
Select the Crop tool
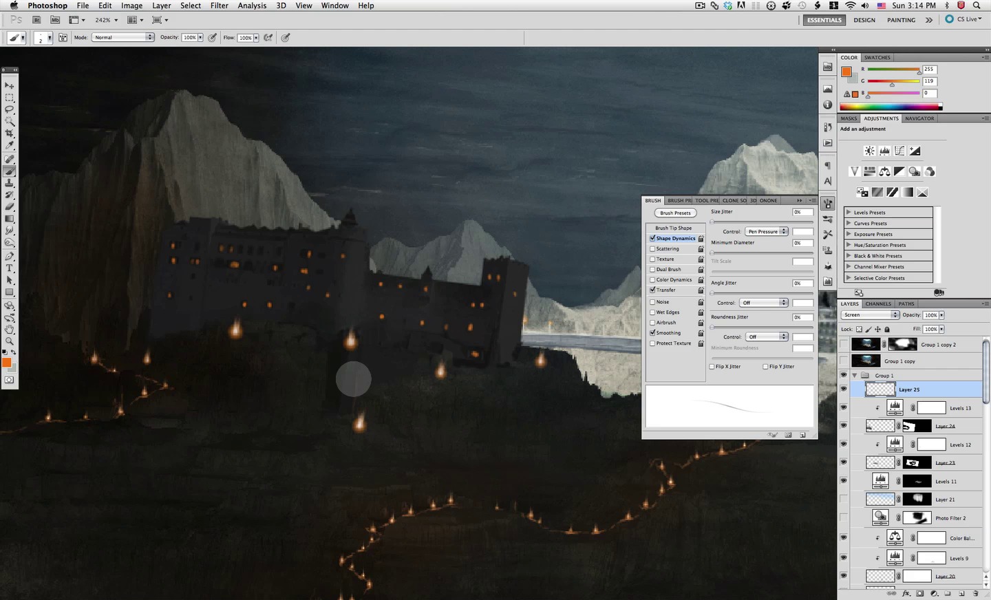point(10,133)
